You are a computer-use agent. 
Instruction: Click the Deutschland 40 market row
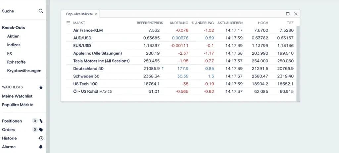pyautogui.click(x=88, y=69)
